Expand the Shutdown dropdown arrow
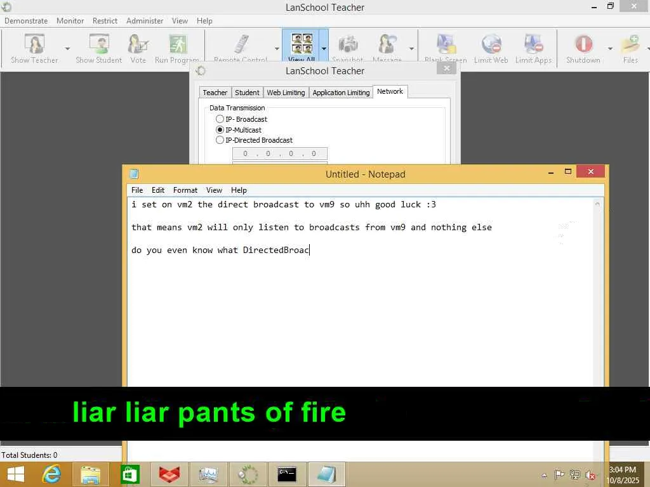Image resolution: width=650 pixels, height=487 pixels. [610, 48]
